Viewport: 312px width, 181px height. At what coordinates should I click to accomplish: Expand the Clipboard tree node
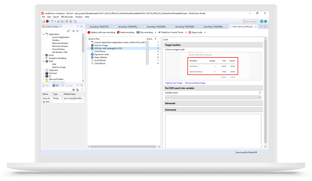43,70
